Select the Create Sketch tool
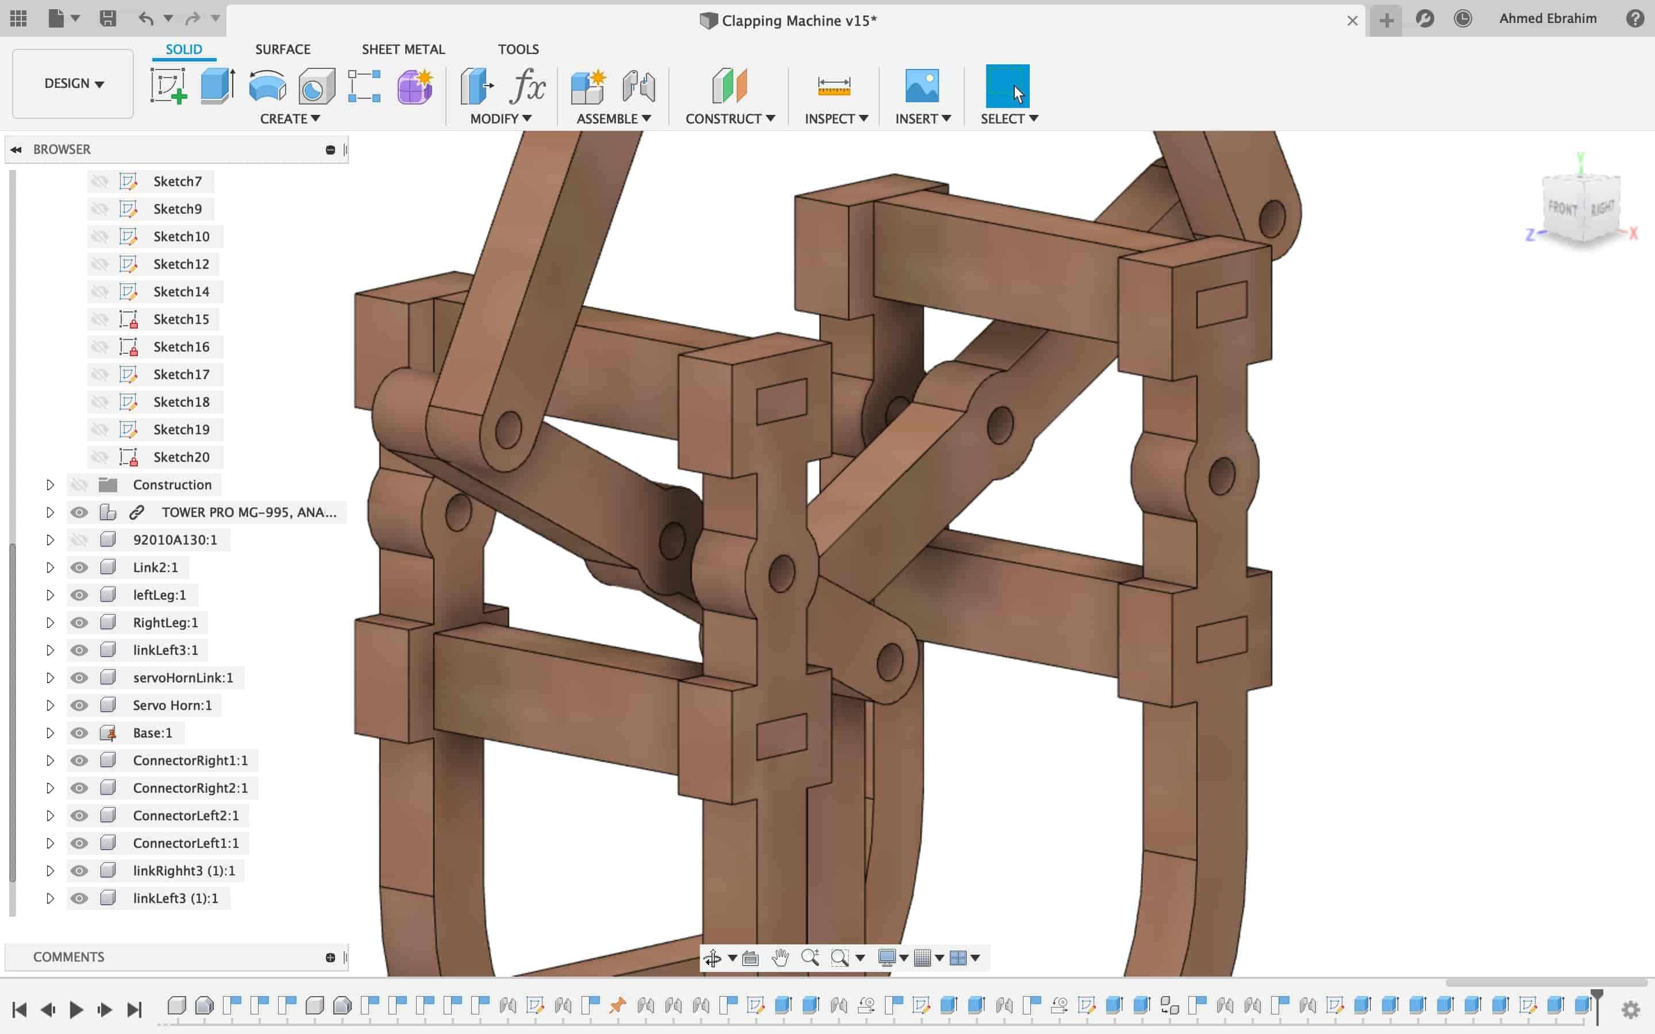 (x=168, y=86)
